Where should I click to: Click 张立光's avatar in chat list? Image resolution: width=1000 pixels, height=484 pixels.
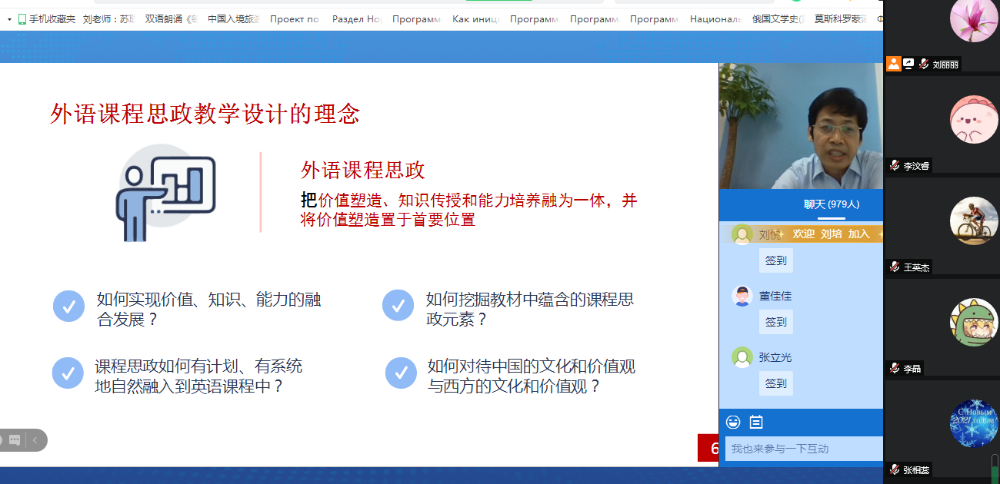point(742,357)
